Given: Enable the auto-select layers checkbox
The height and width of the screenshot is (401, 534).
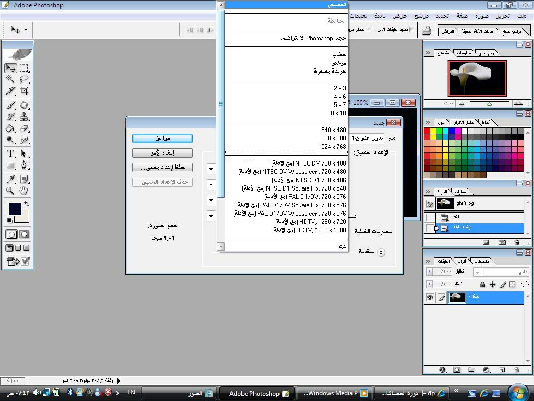Looking at the screenshot, I should click(412, 30).
